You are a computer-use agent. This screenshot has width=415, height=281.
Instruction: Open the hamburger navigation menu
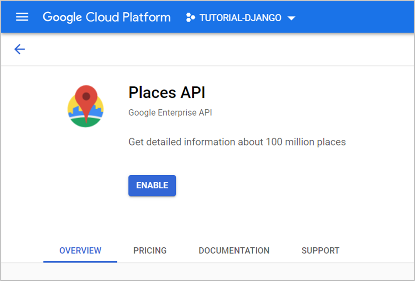[22, 17]
